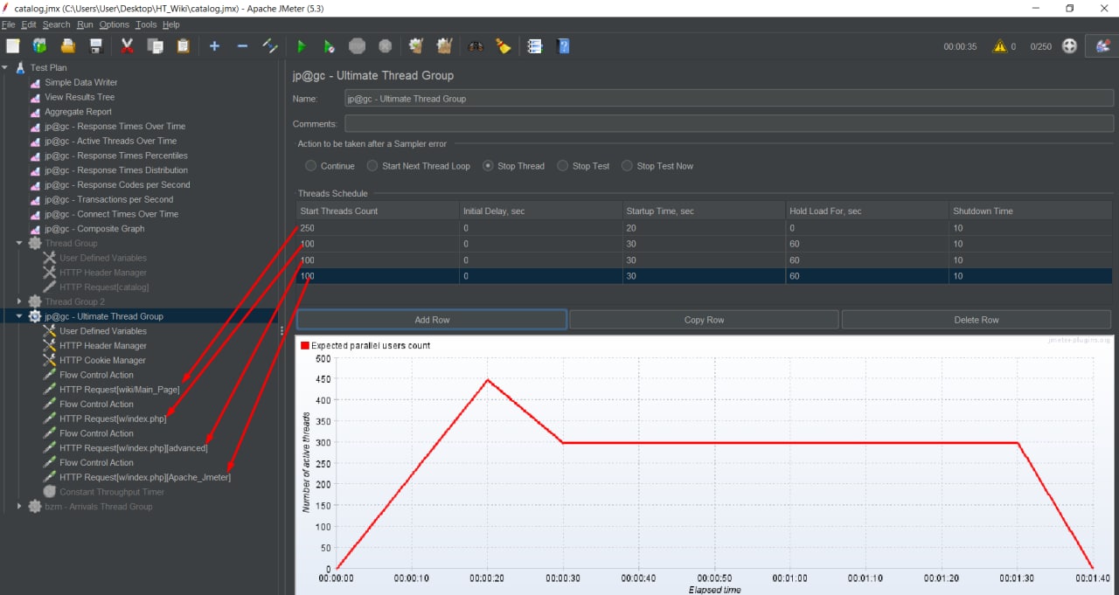Expand the Thread Group 2 node
1119x595 pixels.
coord(19,301)
